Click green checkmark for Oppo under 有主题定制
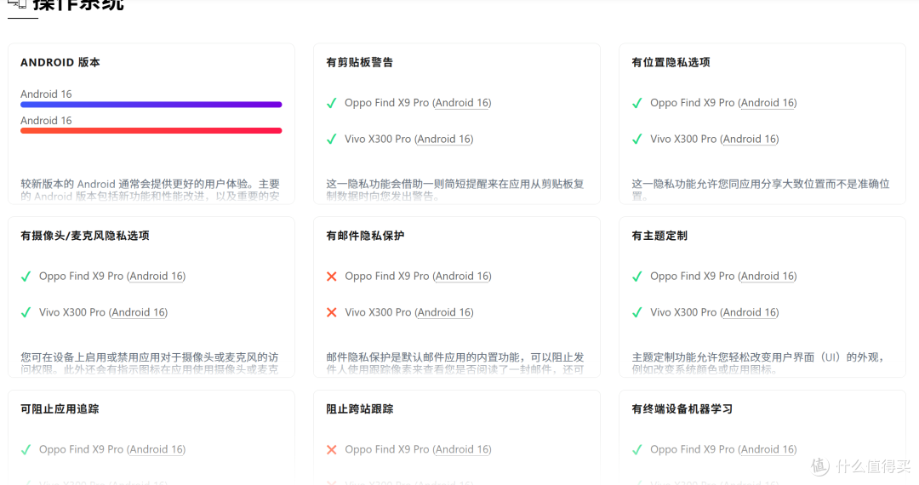The image size is (919, 485). (x=636, y=277)
